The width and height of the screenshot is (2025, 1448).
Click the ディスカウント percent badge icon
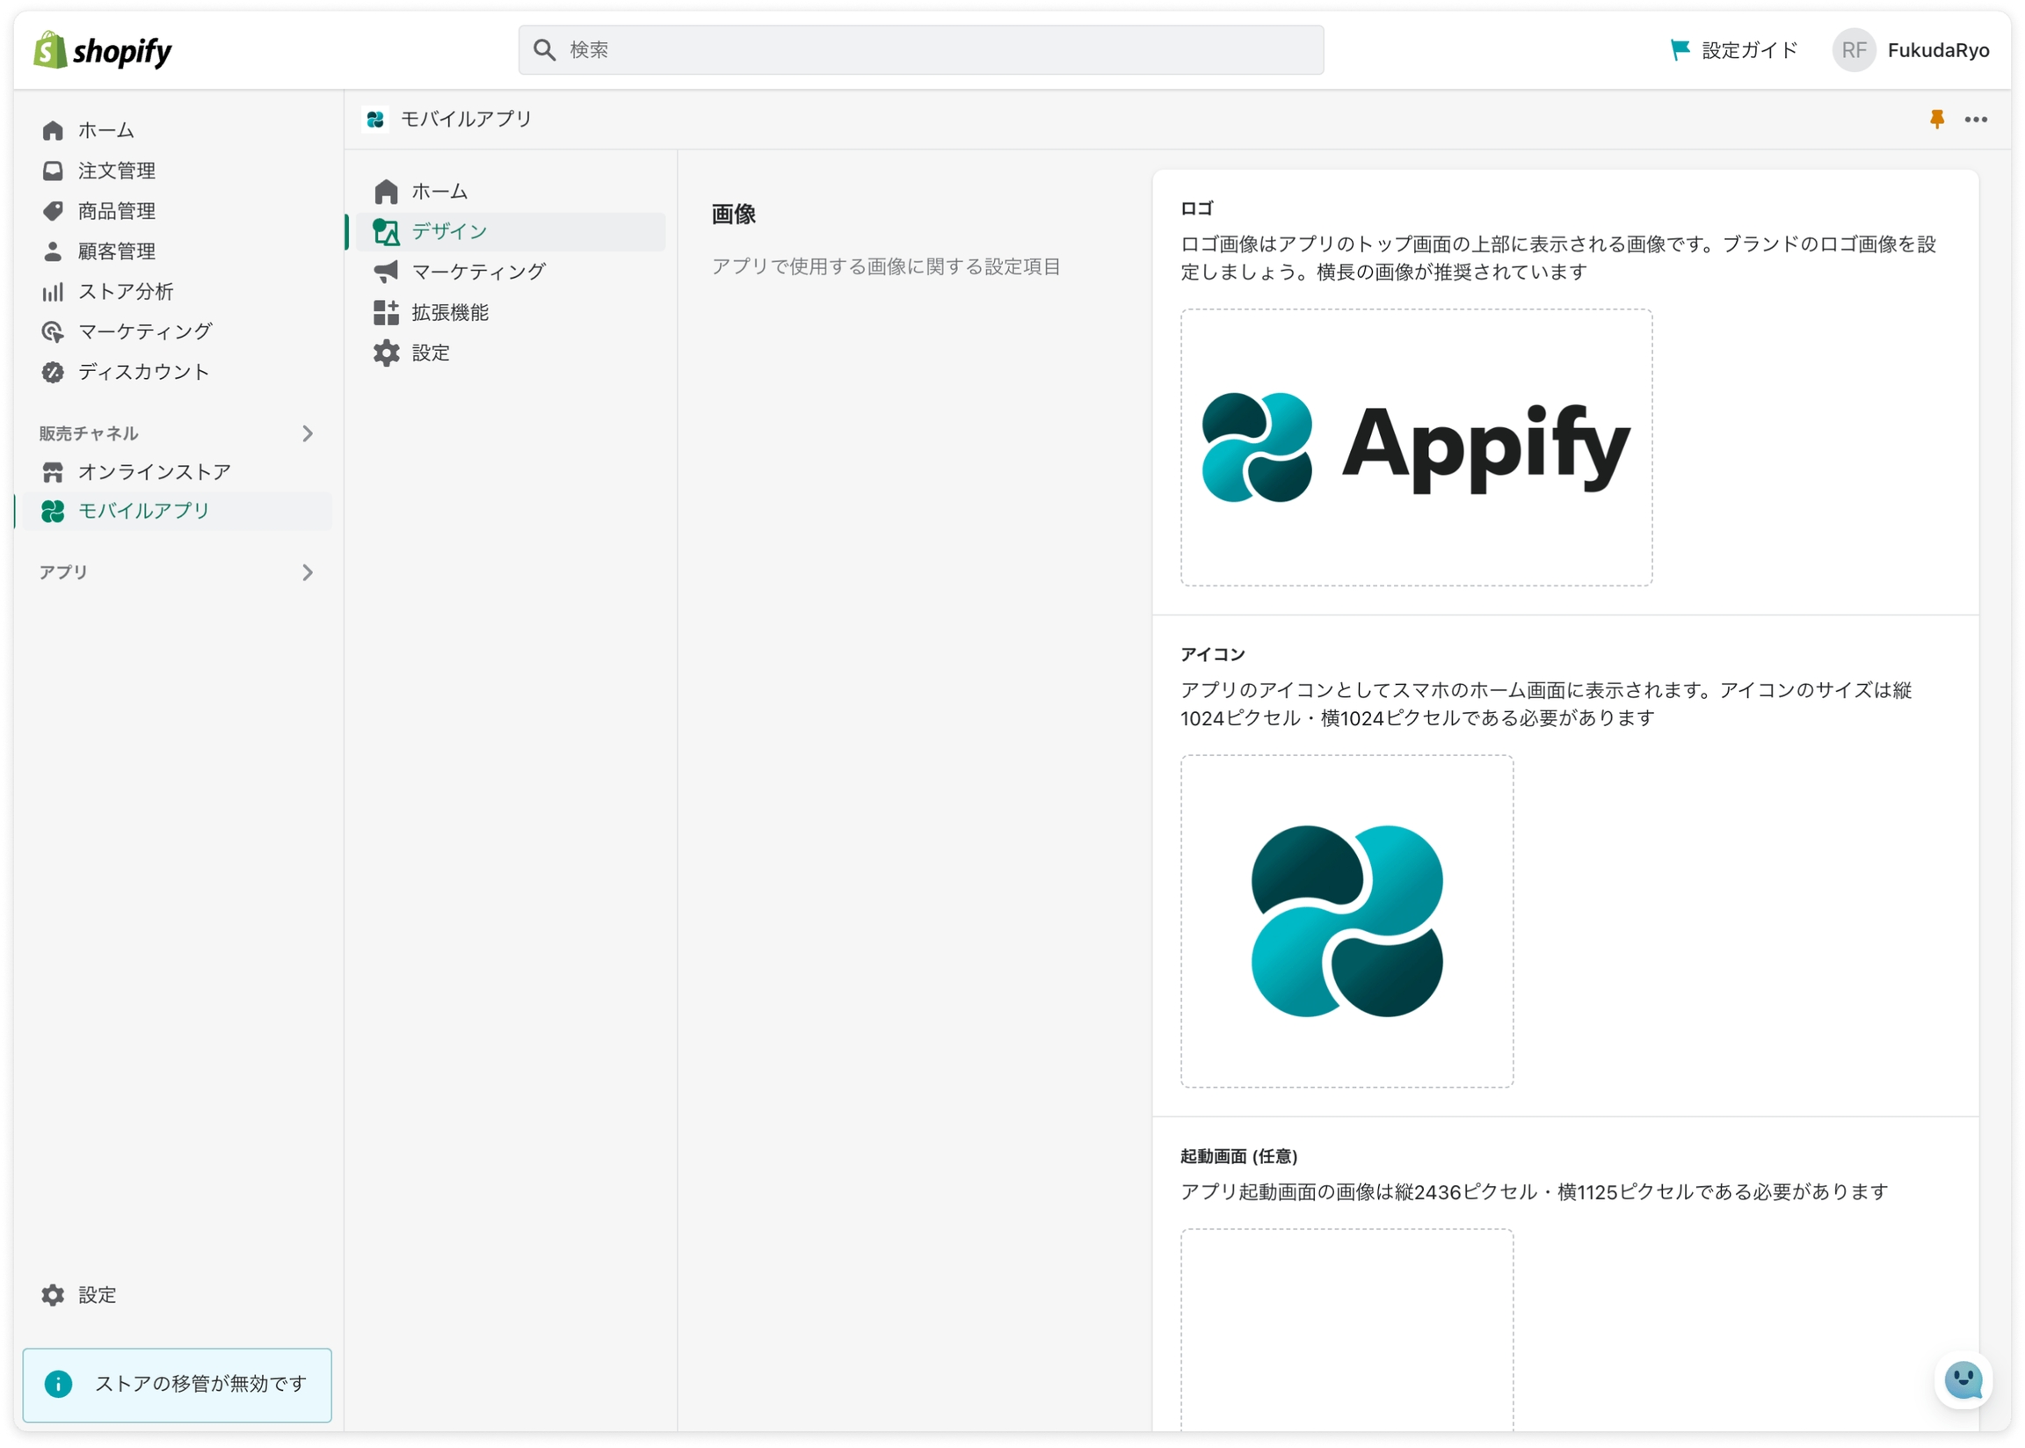click(x=53, y=372)
